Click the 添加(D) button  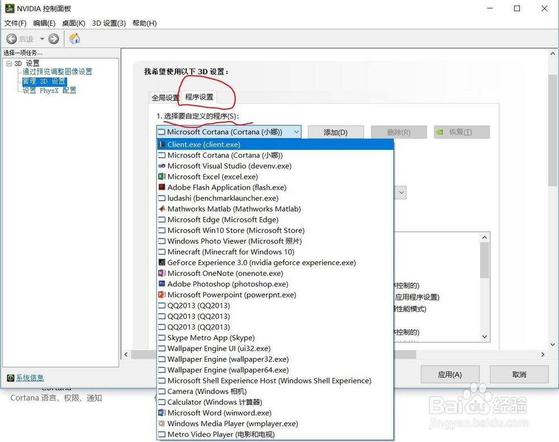[335, 133]
